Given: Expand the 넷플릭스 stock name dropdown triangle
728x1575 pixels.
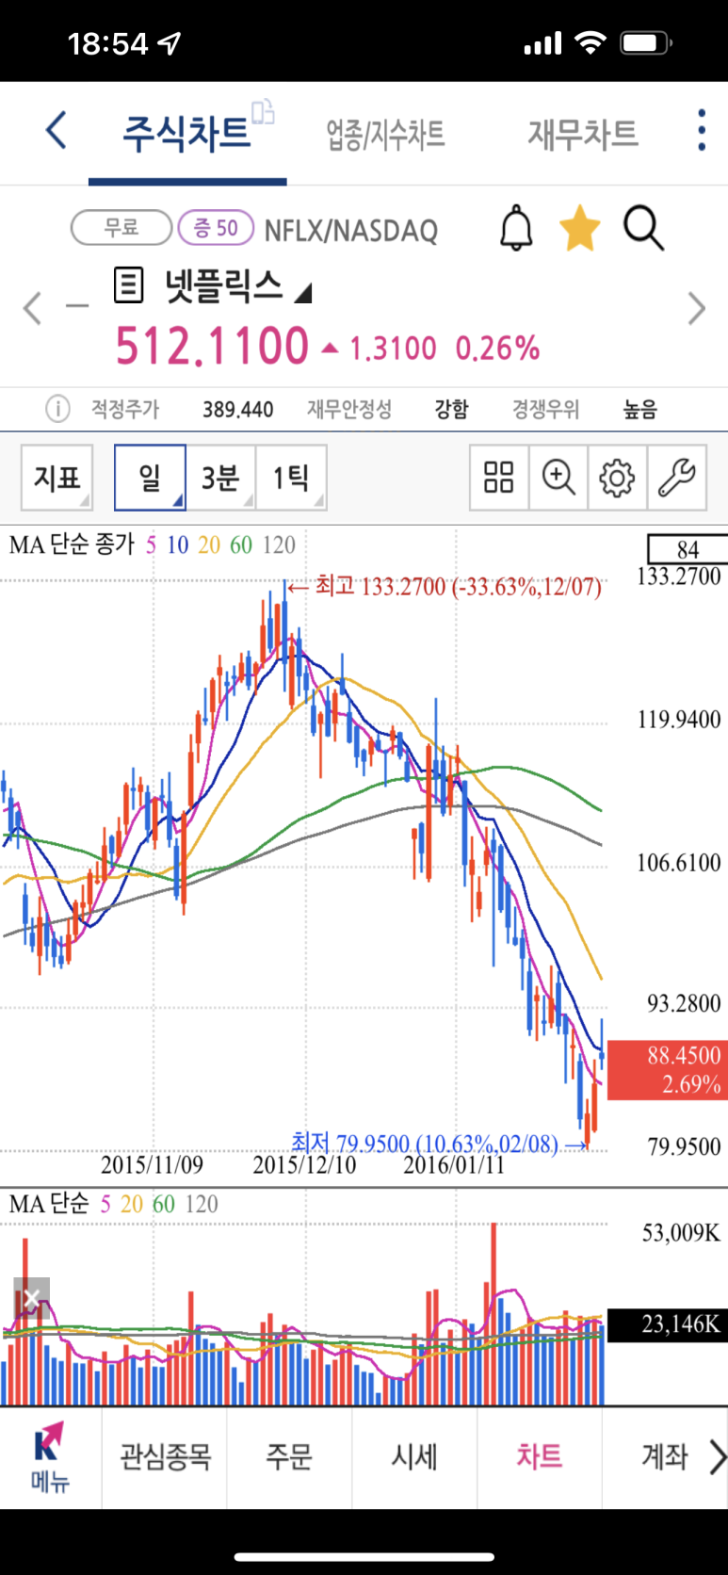Looking at the screenshot, I should [301, 294].
